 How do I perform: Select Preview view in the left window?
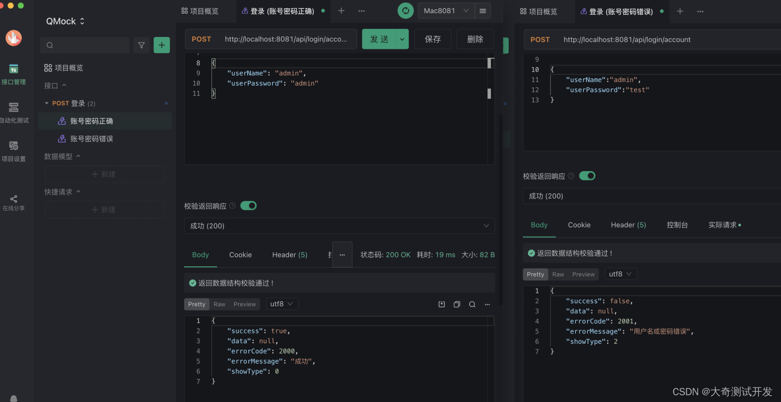(245, 304)
